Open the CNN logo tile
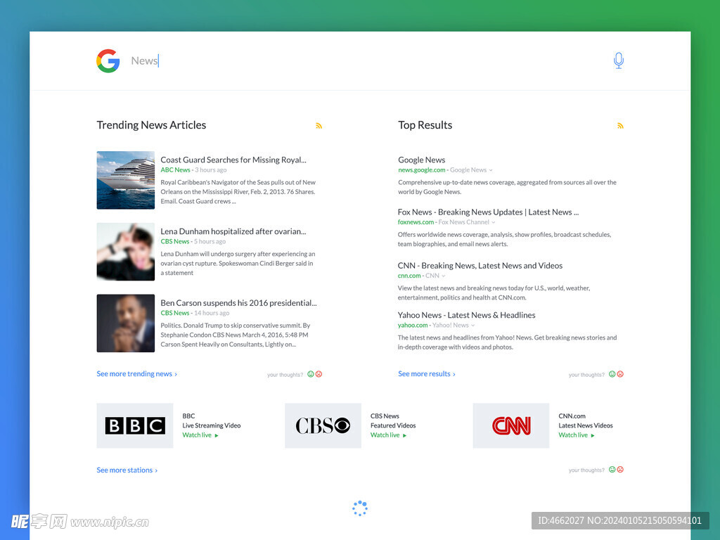 [x=511, y=425]
